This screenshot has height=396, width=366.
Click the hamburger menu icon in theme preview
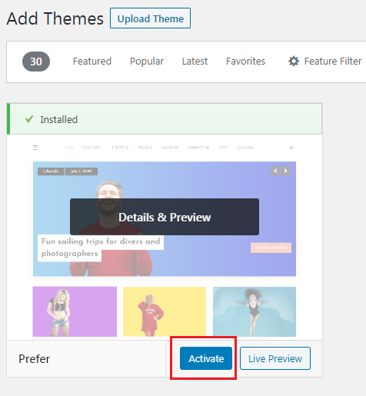coord(35,148)
